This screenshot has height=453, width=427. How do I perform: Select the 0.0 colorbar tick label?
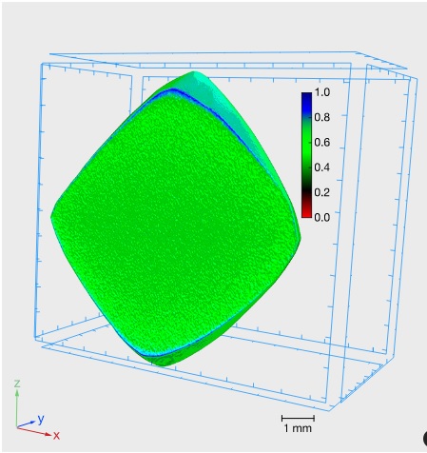(322, 217)
